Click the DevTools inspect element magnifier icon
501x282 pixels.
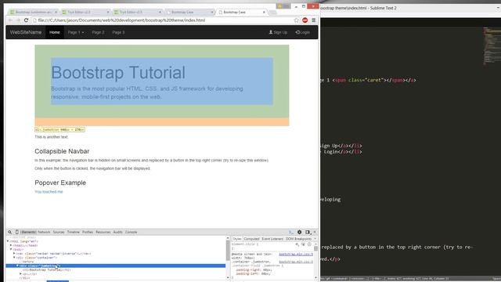(9, 232)
